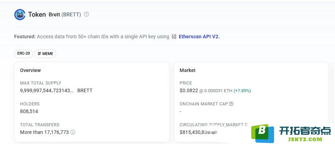This screenshot has height=144, width=335.
Task: Click the Overview card heading
Action: pyautogui.click(x=30, y=70)
